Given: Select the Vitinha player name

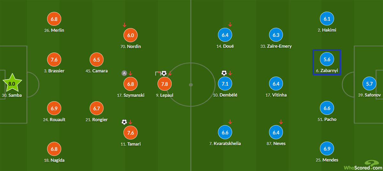Looking at the screenshot, I should click(276, 95).
